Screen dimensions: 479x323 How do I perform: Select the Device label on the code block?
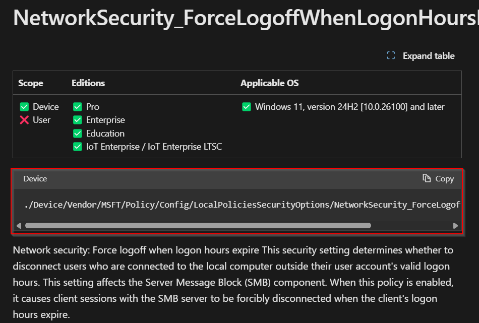coord(35,178)
